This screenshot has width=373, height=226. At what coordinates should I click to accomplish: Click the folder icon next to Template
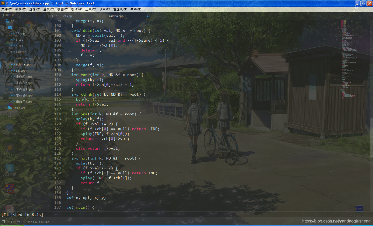[x=10, y=108]
